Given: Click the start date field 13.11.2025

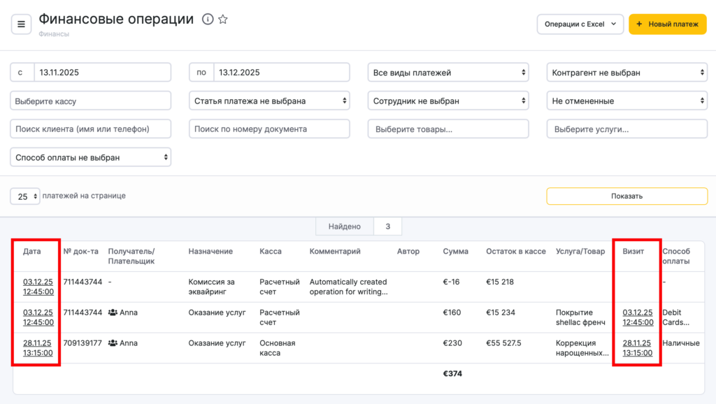Looking at the screenshot, I should (102, 72).
